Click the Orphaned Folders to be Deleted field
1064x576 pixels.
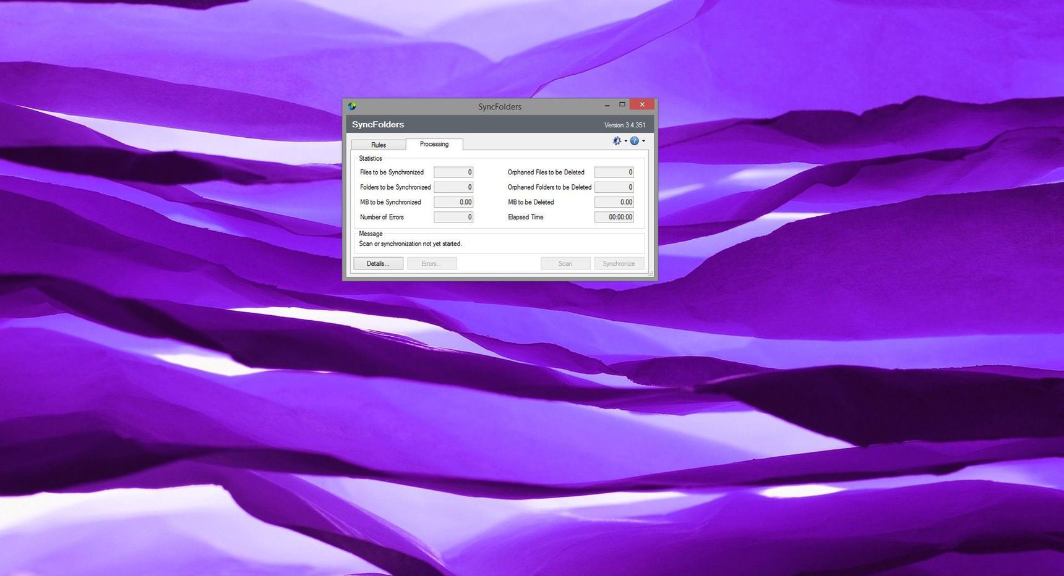click(614, 187)
